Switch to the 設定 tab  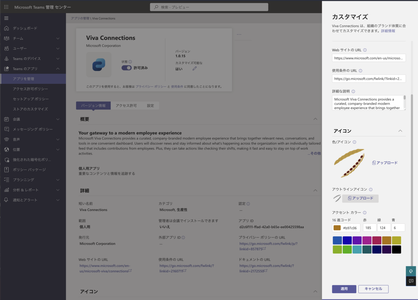point(150,105)
